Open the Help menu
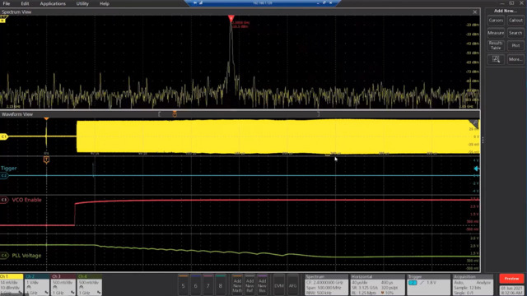The height and width of the screenshot is (296, 527). pos(105,3)
